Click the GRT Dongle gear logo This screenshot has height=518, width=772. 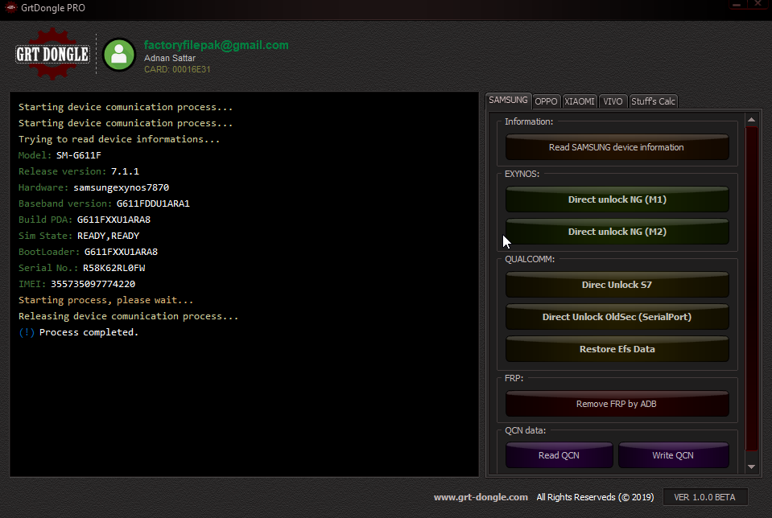click(x=52, y=54)
